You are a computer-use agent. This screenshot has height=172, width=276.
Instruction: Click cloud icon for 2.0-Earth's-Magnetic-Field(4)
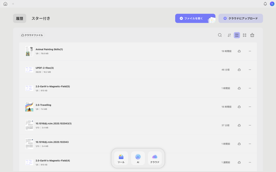click(x=239, y=162)
